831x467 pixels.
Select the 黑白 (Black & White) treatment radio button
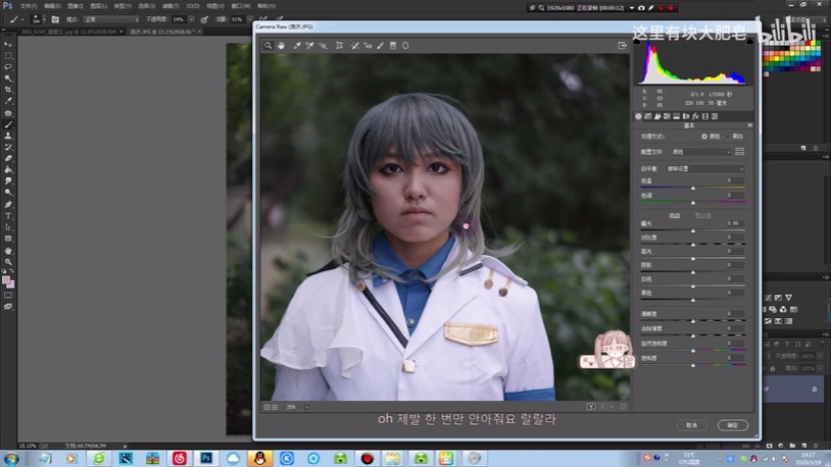[x=726, y=137]
